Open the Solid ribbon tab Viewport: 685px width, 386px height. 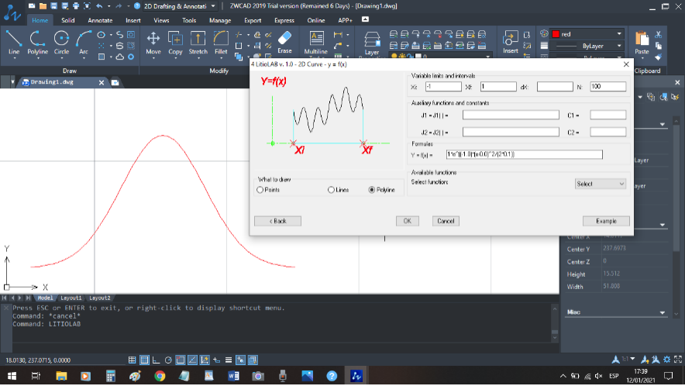click(67, 20)
